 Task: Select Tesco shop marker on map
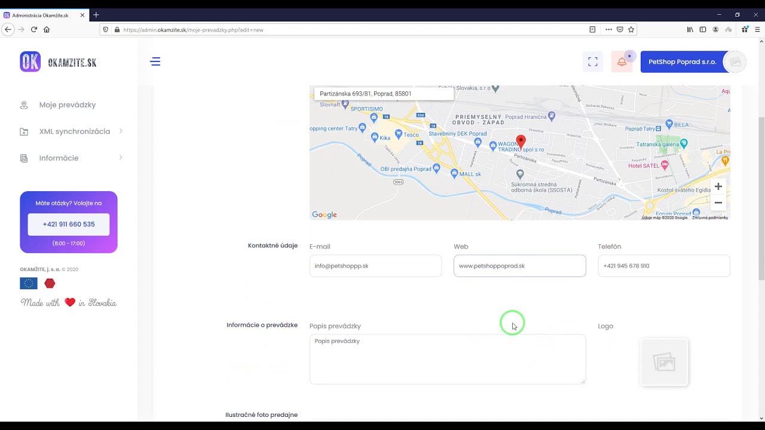(x=399, y=135)
